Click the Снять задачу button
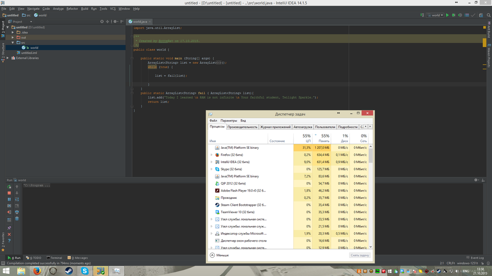The width and height of the screenshot is (492, 276). (360, 255)
